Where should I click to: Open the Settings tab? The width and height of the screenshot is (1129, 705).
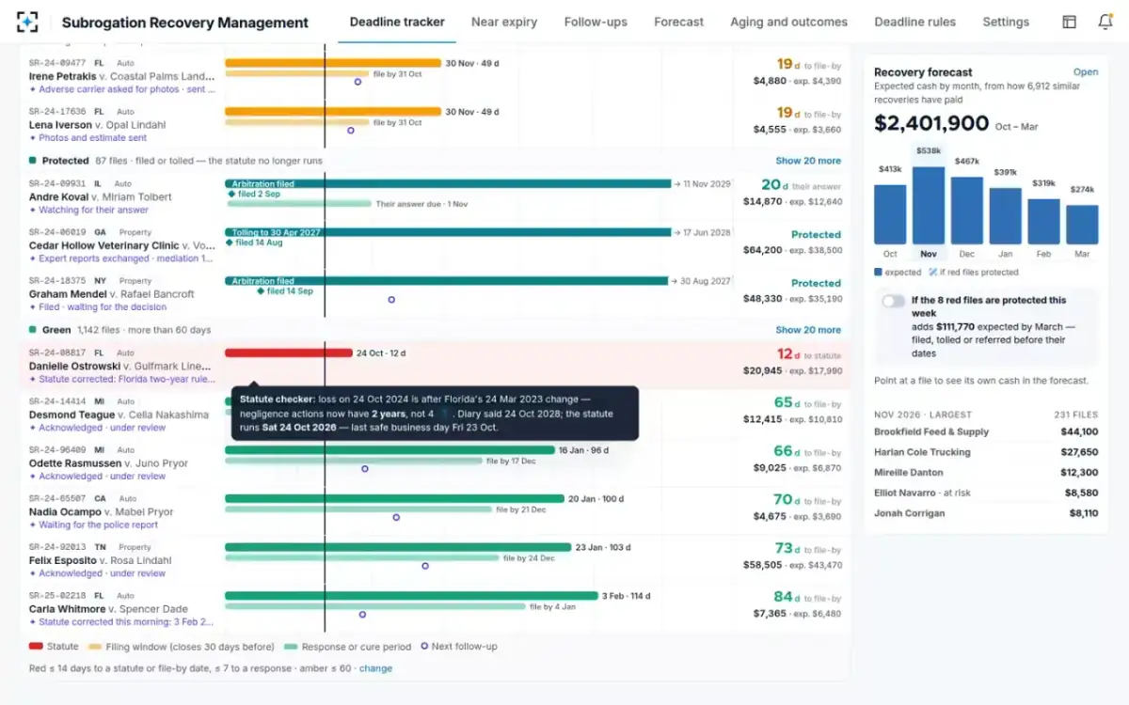point(1006,22)
